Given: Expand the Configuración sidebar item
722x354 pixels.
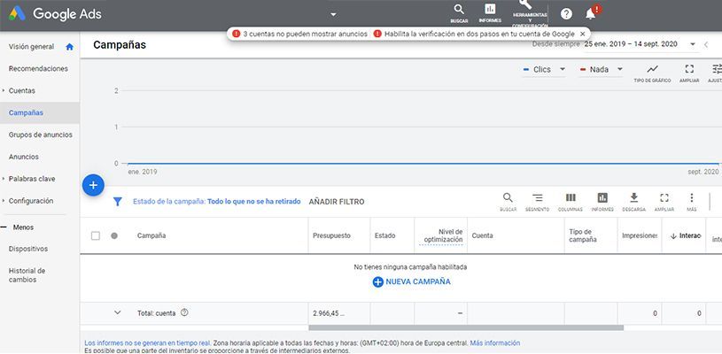Looking at the screenshot, I should [4, 201].
